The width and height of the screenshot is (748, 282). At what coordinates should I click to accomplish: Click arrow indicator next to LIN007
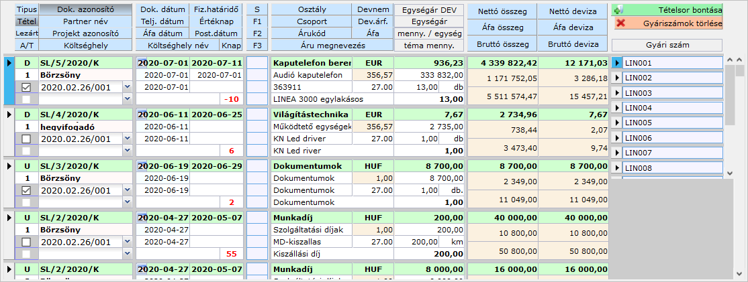click(617, 153)
